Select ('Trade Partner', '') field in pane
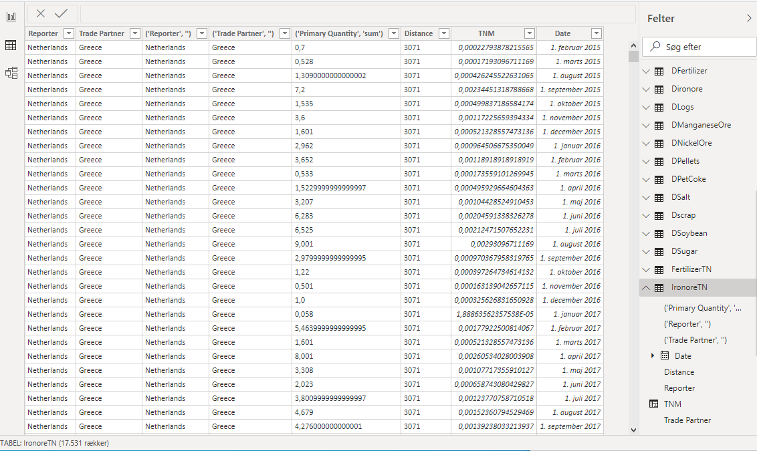Viewport: 757px width, 451px height. coord(695,339)
